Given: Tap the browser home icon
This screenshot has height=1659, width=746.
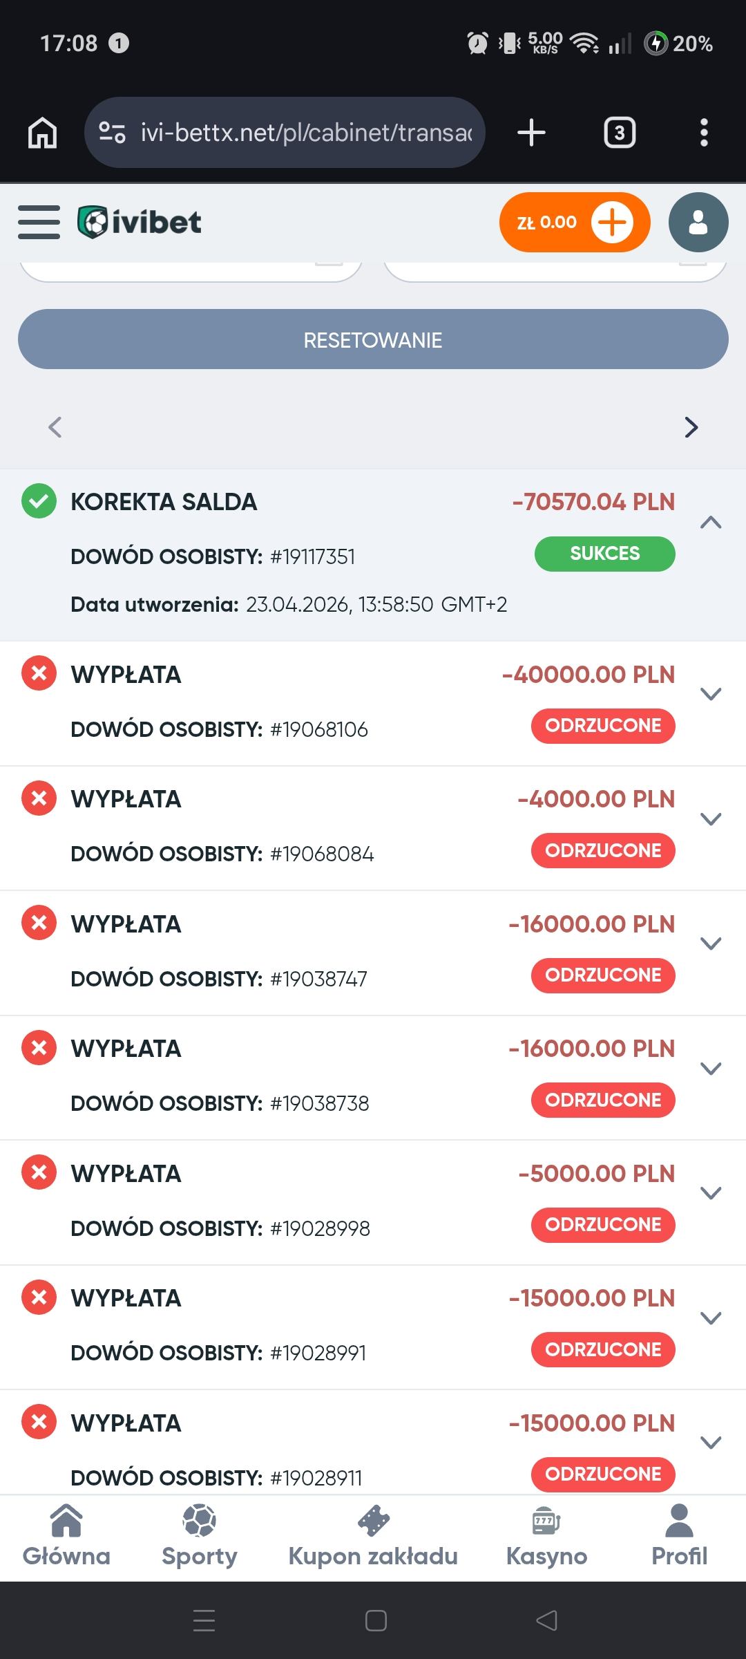Looking at the screenshot, I should (x=42, y=132).
